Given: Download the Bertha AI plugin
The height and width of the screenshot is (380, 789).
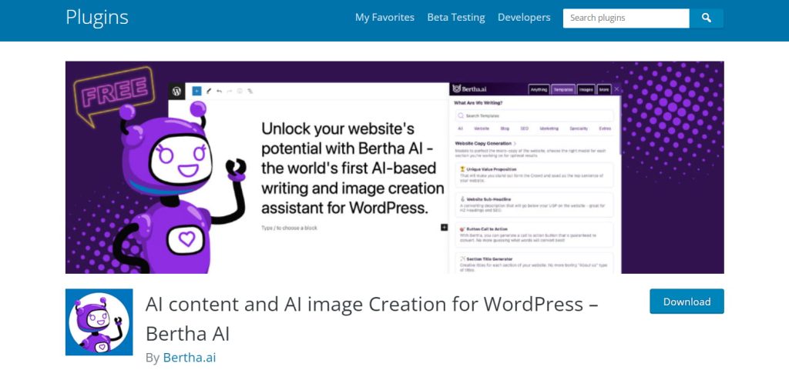Looking at the screenshot, I should pos(687,302).
